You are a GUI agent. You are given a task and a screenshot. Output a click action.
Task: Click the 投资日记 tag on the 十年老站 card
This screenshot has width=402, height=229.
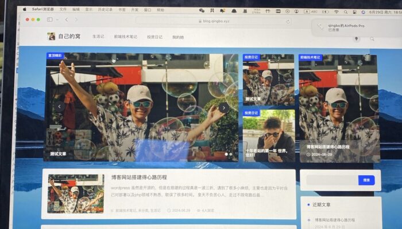click(x=251, y=113)
